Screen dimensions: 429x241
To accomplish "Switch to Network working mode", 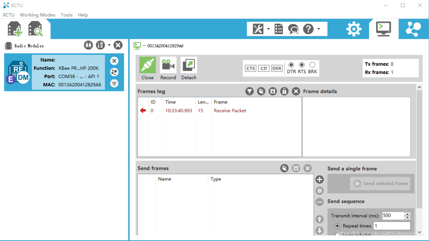I will point(413,29).
